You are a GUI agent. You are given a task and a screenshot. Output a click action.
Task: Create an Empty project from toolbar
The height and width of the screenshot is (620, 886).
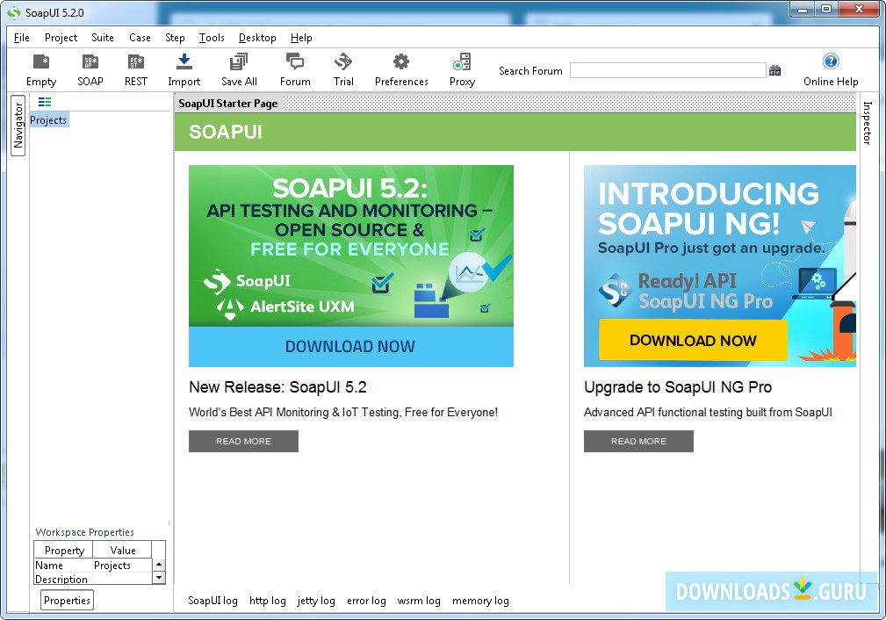[x=41, y=69]
